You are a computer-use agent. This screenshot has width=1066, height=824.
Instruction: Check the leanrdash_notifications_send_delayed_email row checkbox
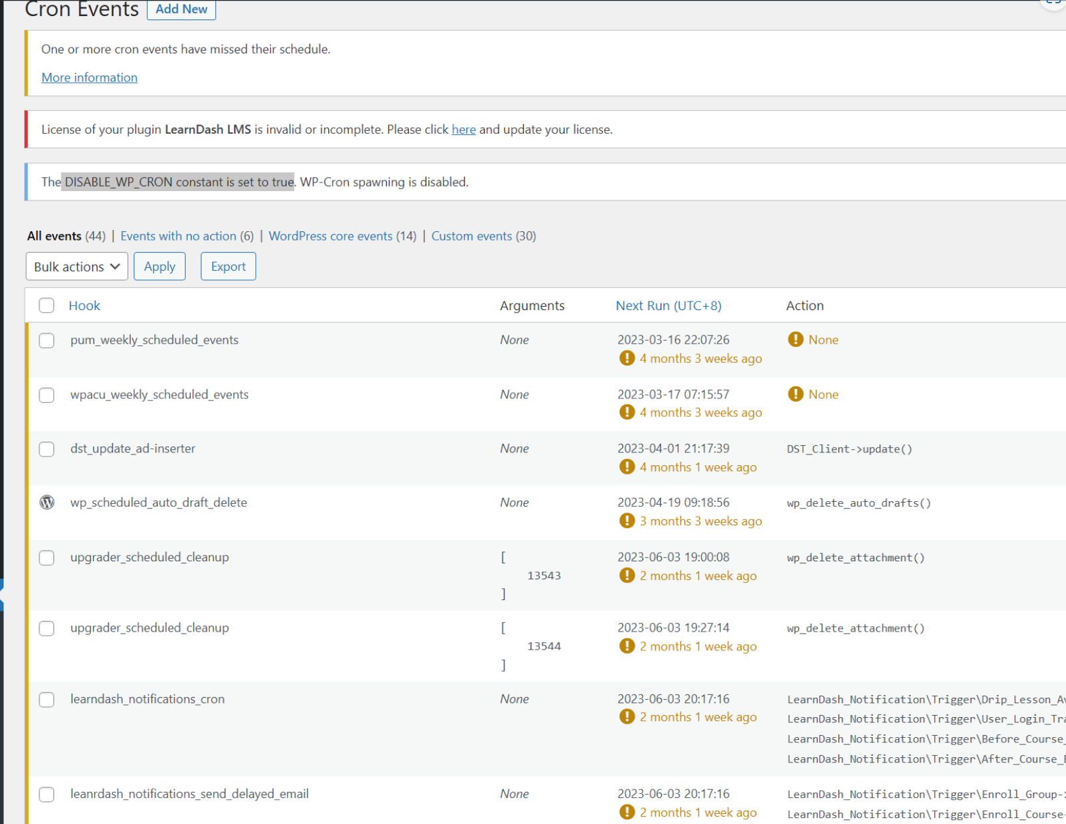point(47,795)
